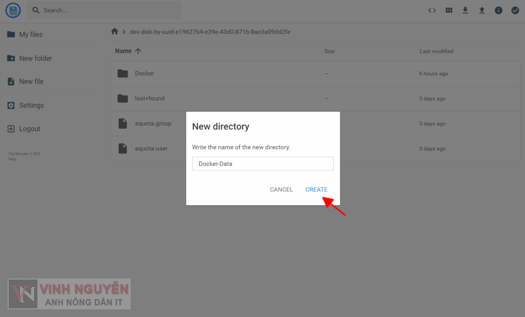Click the download icon in the header

(x=465, y=10)
